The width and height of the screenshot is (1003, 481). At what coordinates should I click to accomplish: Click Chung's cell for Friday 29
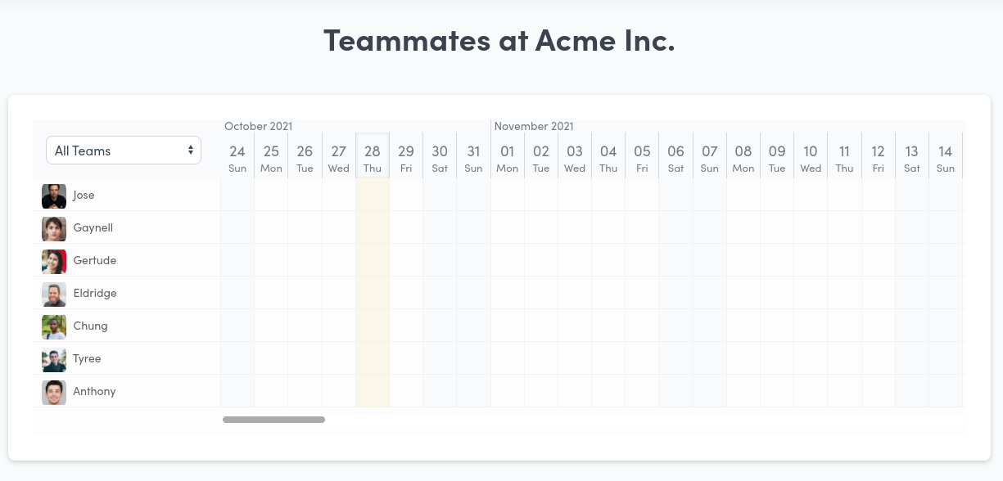[x=406, y=326]
